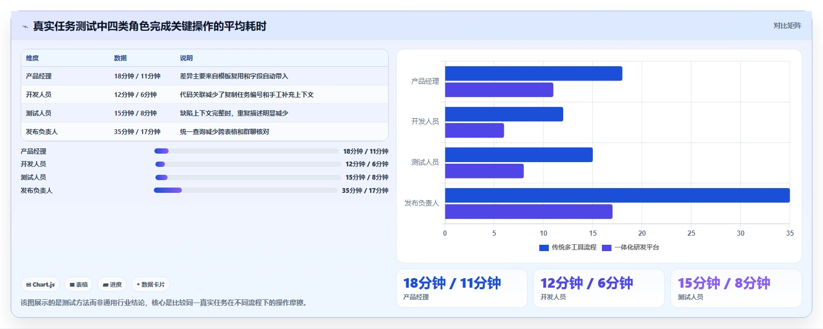Click the footer note starting 该图展示的是测试方法
This screenshot has width=823, height=329.
[x=164, y=303]
